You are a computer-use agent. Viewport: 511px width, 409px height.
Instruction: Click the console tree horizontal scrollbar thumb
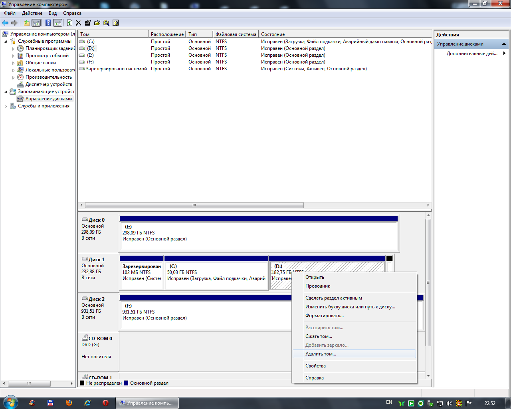[29, 383]
